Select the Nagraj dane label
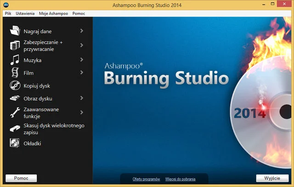The width and height of the screenshot is (294, 187). pos(38,31)
